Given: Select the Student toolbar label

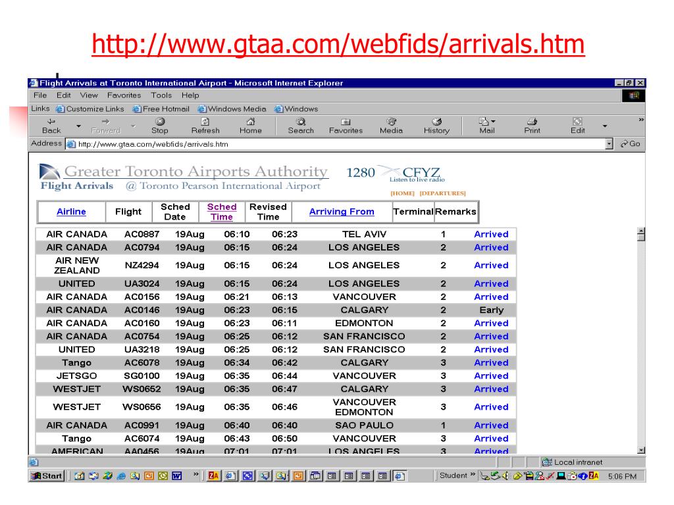Looking at the screenshot, I should [x=453, y=475].
